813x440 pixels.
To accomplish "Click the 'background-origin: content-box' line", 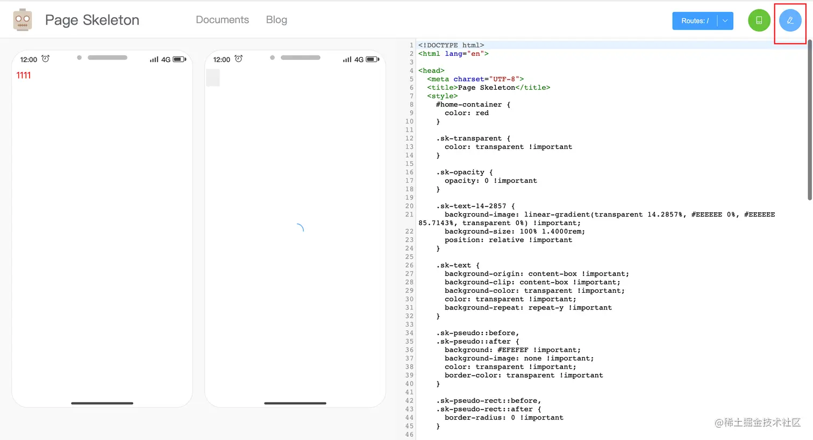I will click(x=537, y=273).
